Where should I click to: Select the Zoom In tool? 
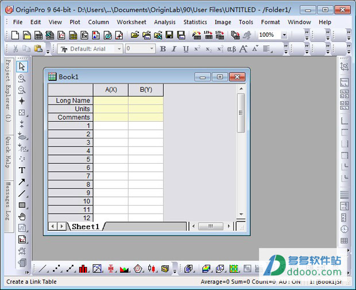coord(22,78)
